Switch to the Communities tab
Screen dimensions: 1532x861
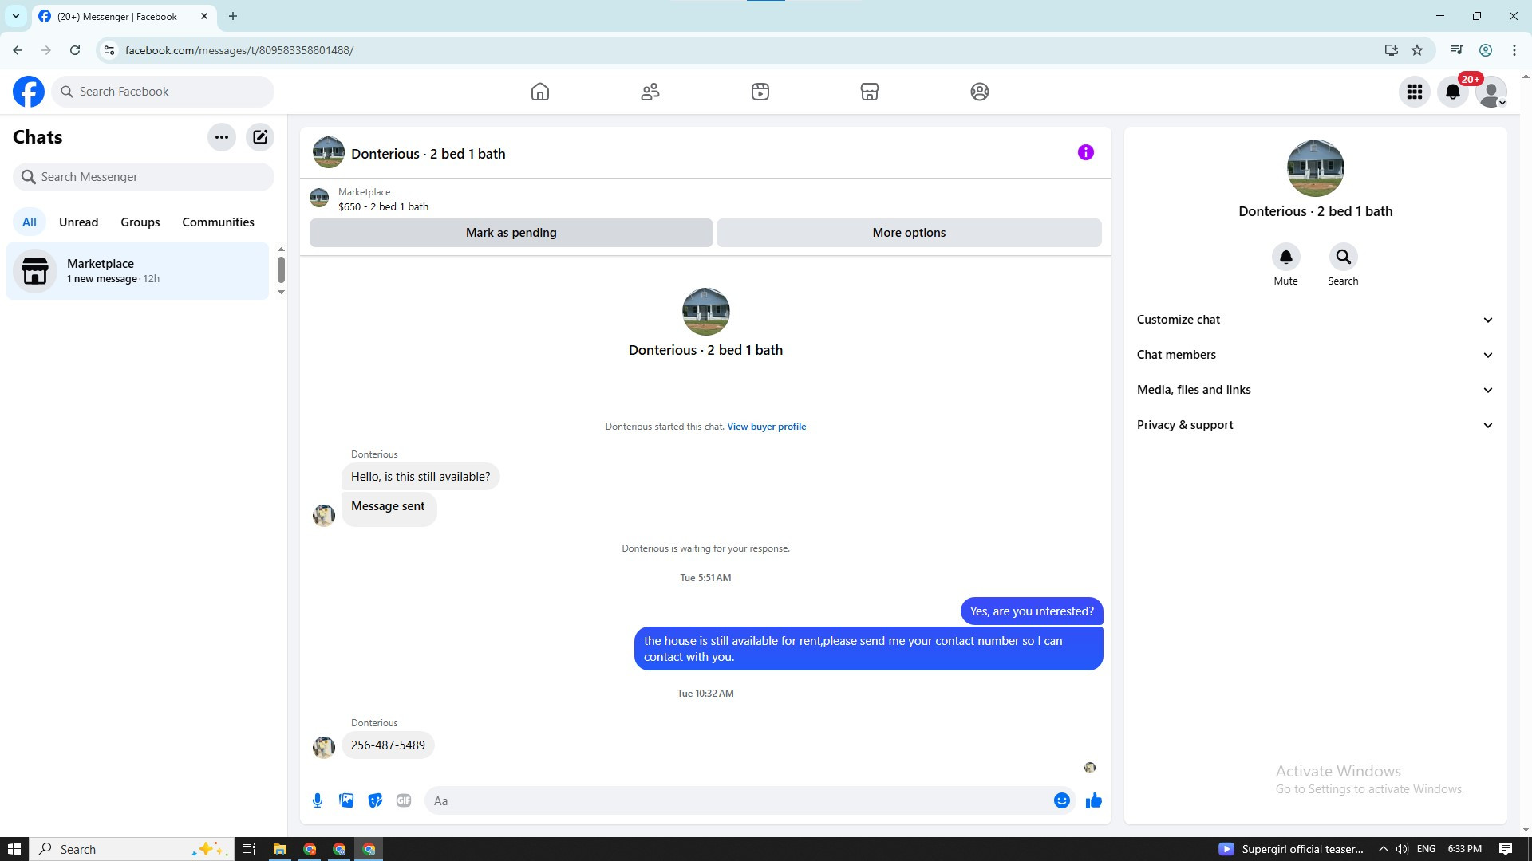coord(218,222)
